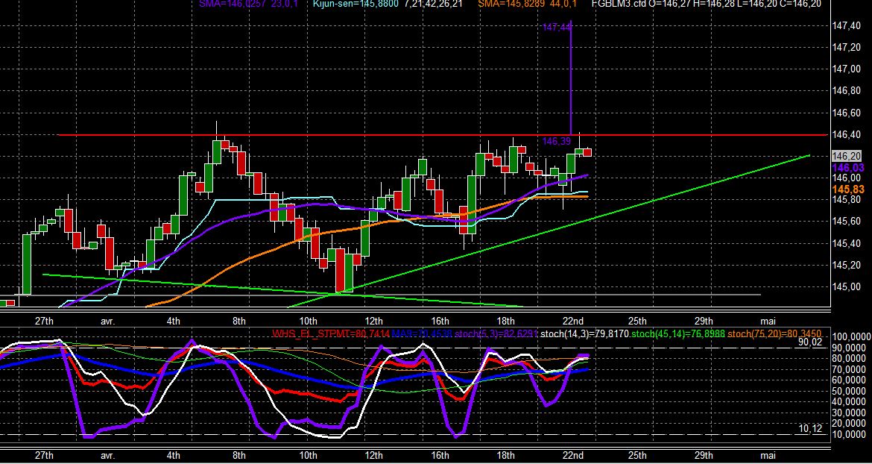872x464 pixels.
Task: Click avr. on the price chart date axis
Action: pos(108,321)
